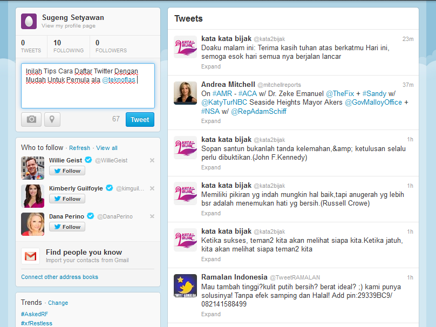This screenshot has height=327, width=436.
Task: Dismiss Dana Perino suggestion with X
Action: [x=152, y=216]
